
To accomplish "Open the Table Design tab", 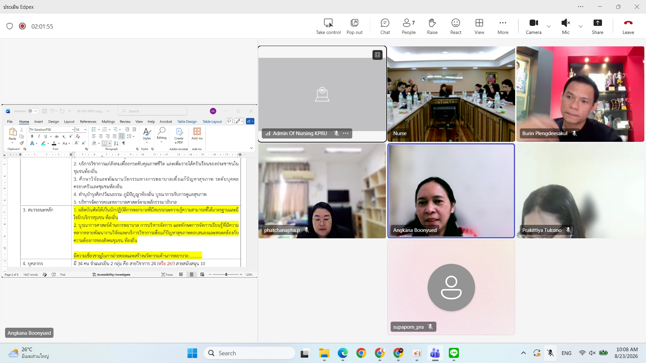I will click(x=187, y=122).
